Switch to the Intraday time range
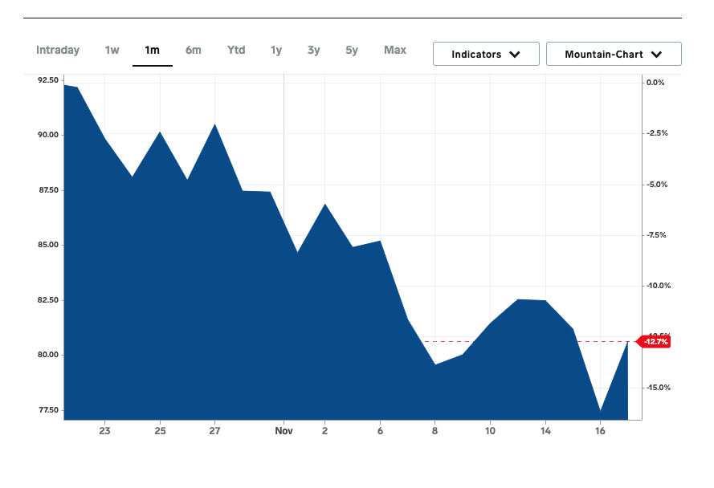Image resolution: width=714 pixels, height=488 pixels. coord(58,51)
